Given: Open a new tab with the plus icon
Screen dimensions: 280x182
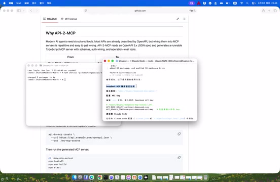Looking at the screenshot, I should [269, 11].
